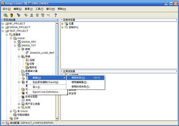Expand the MY_PROJECT tree node
The height and width of the screenshot is (126, 179).
tap(3, 24)
